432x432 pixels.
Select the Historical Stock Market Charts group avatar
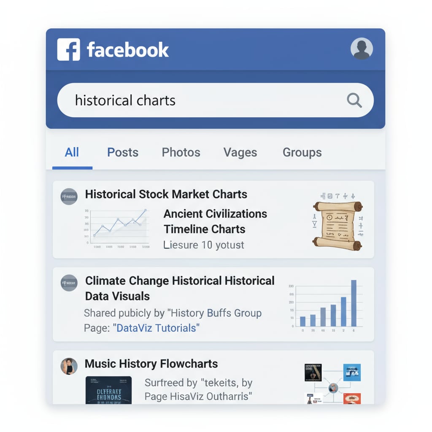point(69,196)
